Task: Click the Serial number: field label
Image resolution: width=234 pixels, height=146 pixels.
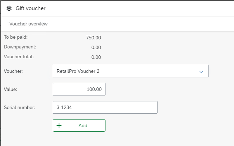Action: click(20, 107)
